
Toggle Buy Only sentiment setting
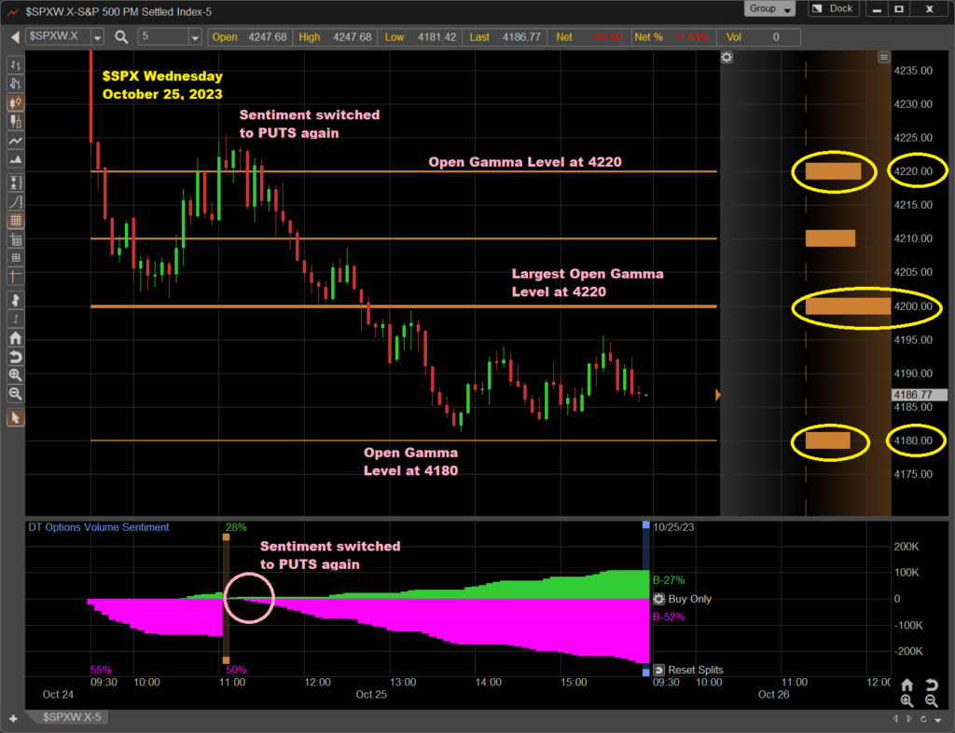658,599
